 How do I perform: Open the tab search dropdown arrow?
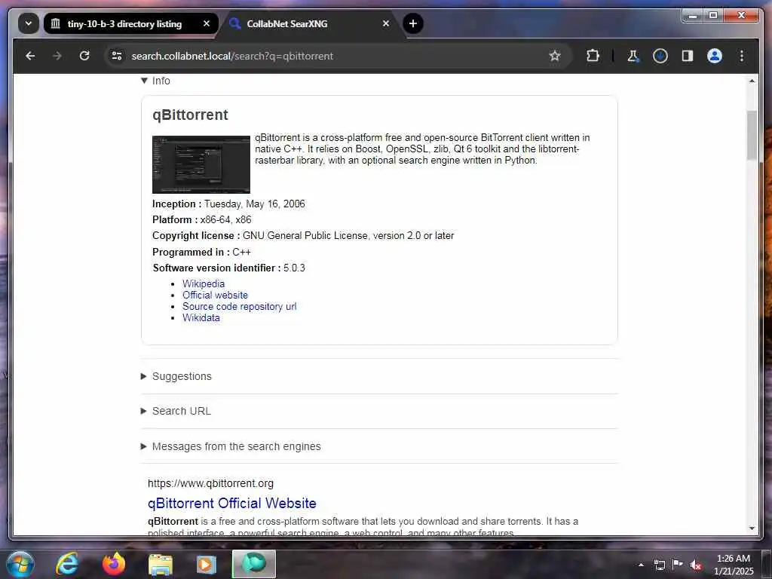pyautogui.click(x=29, y=23)
